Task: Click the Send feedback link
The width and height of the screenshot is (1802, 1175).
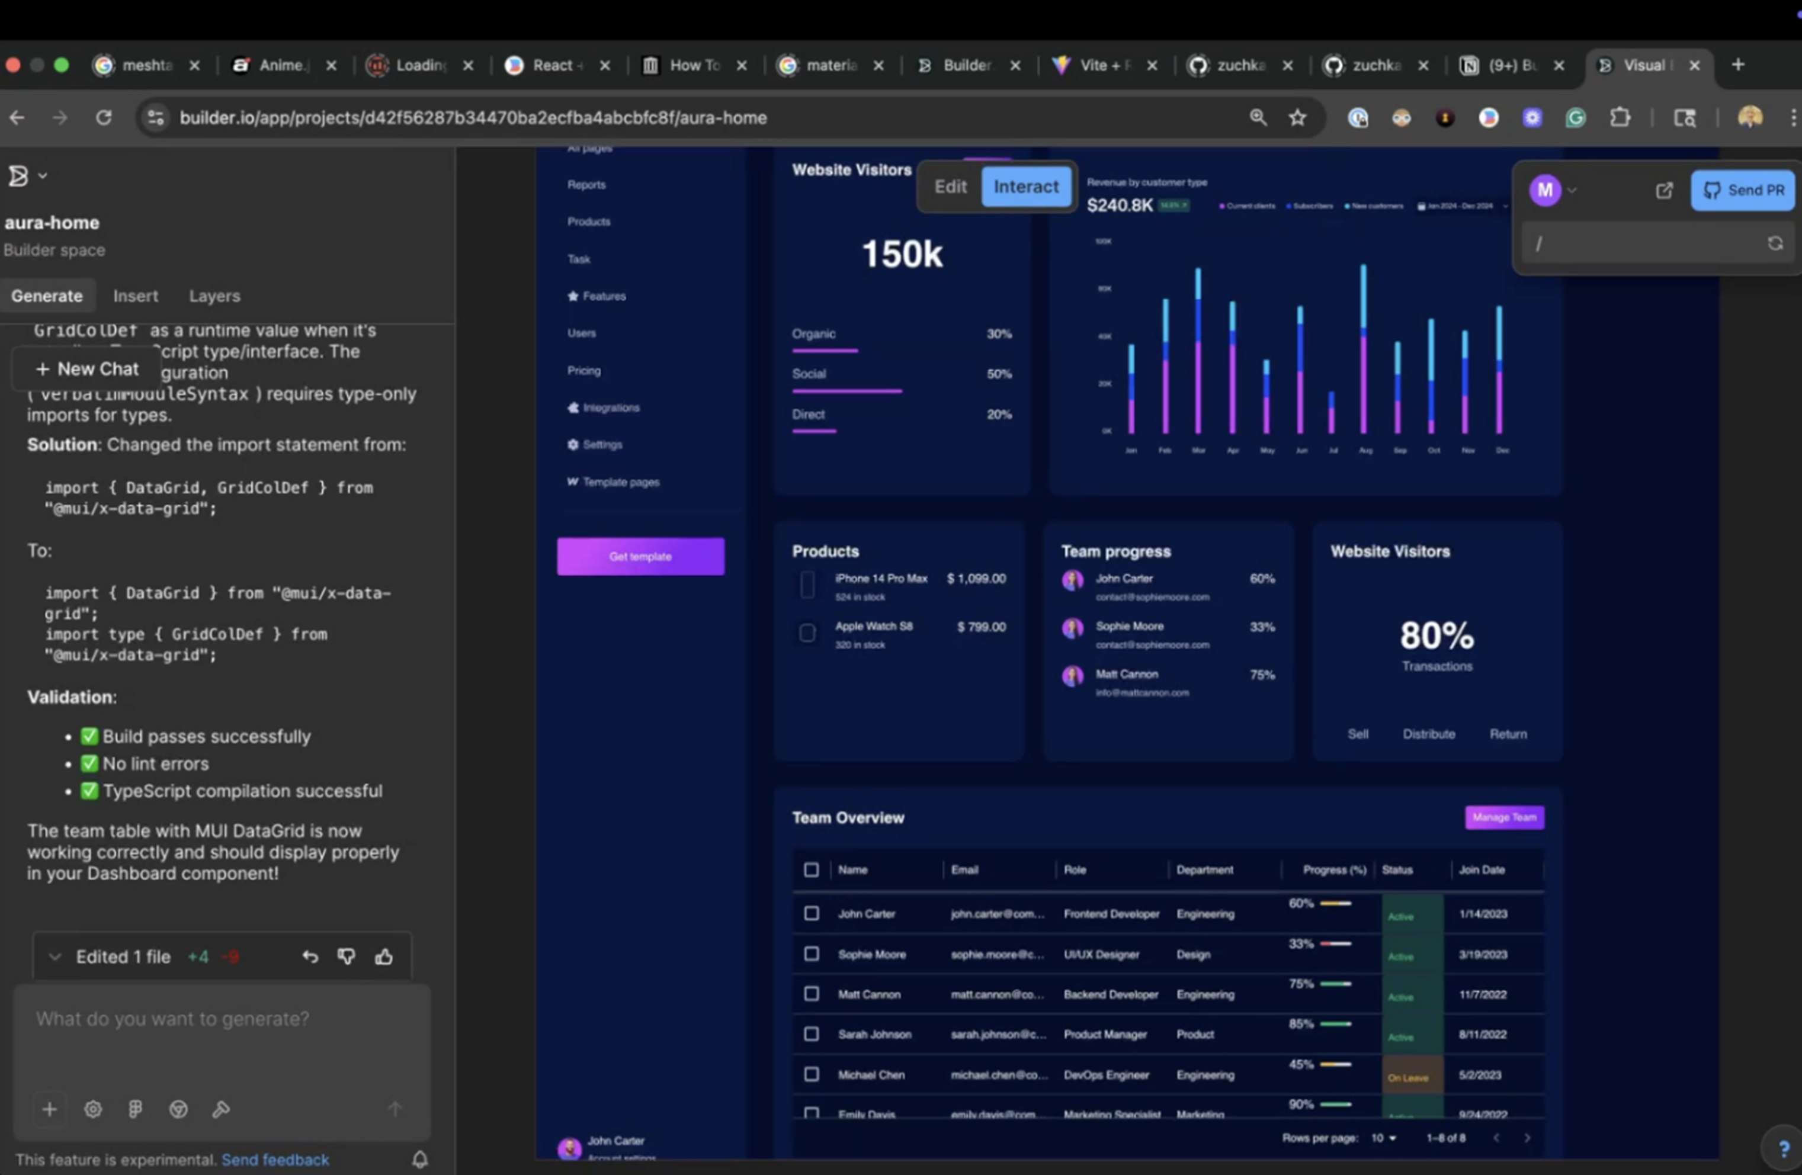Action: point(275,1159)
